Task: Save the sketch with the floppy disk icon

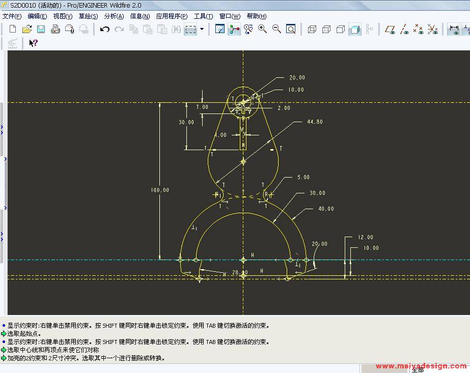Action: click(x=41, y=30)
